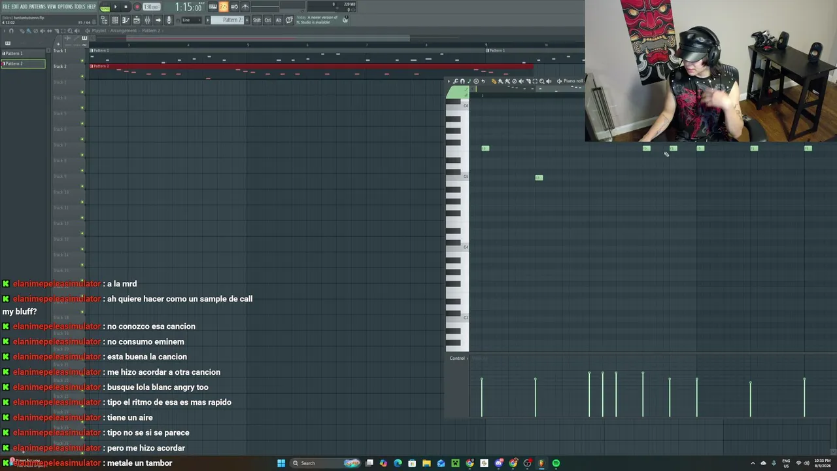Screen dimensions: 837x471
Task: Open the piano roll stamp tool
Action: [x=476, y=81]
